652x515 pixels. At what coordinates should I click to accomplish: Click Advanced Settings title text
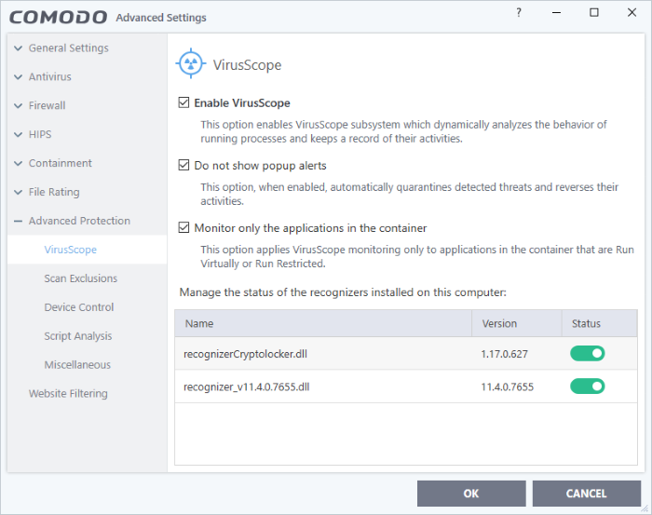(161, 18)
